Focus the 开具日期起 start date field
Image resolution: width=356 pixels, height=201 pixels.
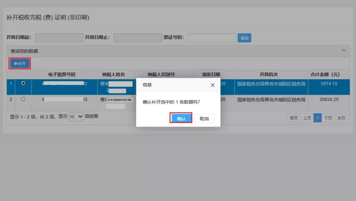point(59,38)
